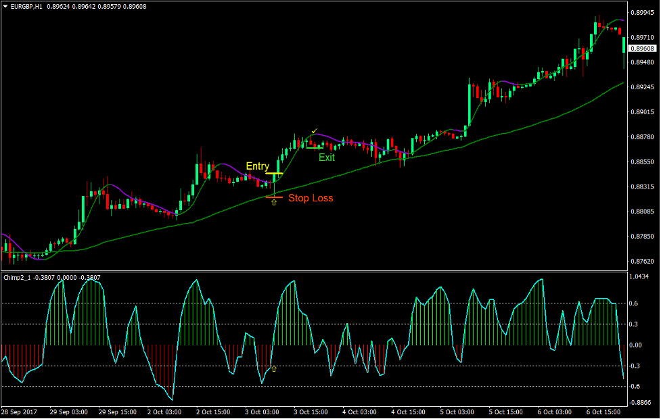Open the symbol dropdown arrow beside EURGBP
This screenshot has height=419, width=661.
pos(6,5)
